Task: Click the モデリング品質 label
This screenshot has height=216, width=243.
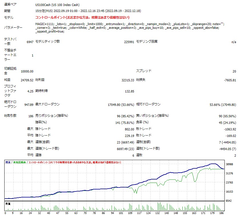Action: 147,41
